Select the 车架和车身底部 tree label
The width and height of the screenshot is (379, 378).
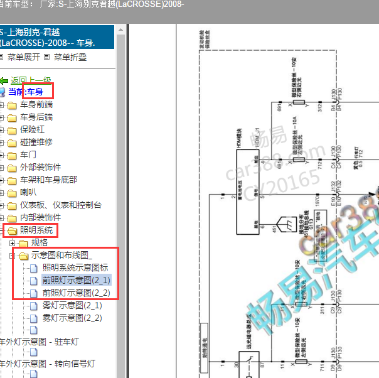click(48, 180)
